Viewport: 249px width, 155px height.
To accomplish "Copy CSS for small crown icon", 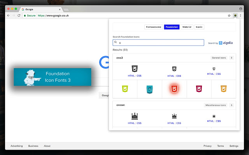I will pyautogui.click(x=218, y=121).
